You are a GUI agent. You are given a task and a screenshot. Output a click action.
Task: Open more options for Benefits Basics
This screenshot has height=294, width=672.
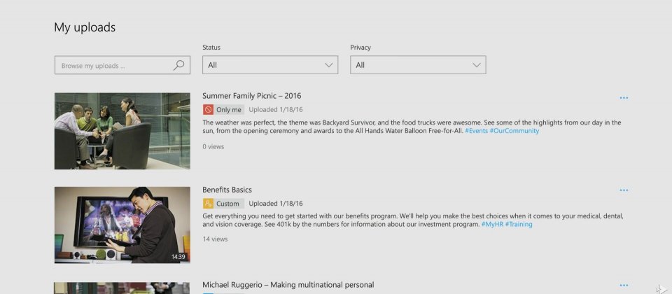coord(624,190)
